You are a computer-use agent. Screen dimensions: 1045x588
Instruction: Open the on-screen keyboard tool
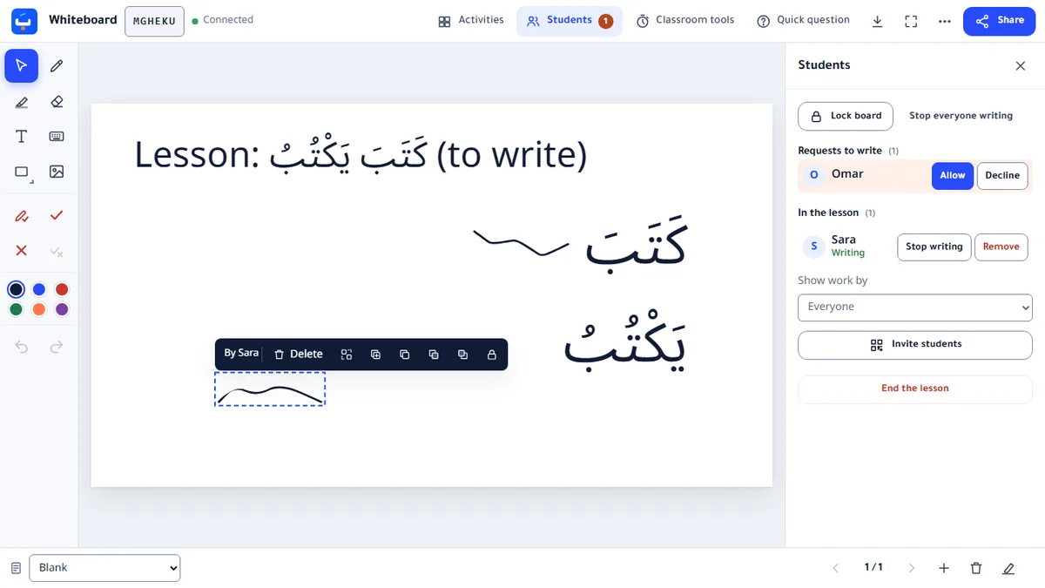tap(57, 137)
